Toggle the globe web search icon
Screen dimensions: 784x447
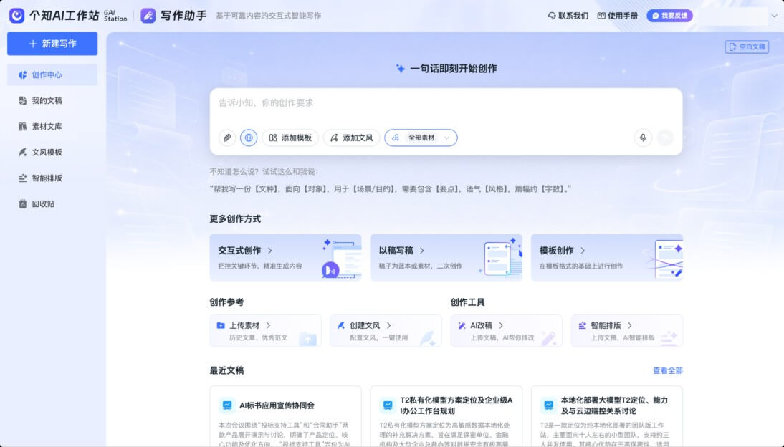(x=249, y=138)
